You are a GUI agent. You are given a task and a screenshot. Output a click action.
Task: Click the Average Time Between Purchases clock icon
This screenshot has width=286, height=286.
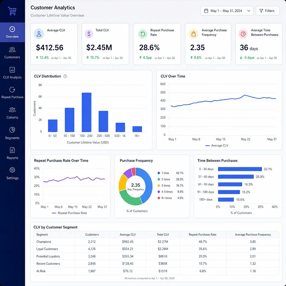pyautogui.click(x=243, y=34)
